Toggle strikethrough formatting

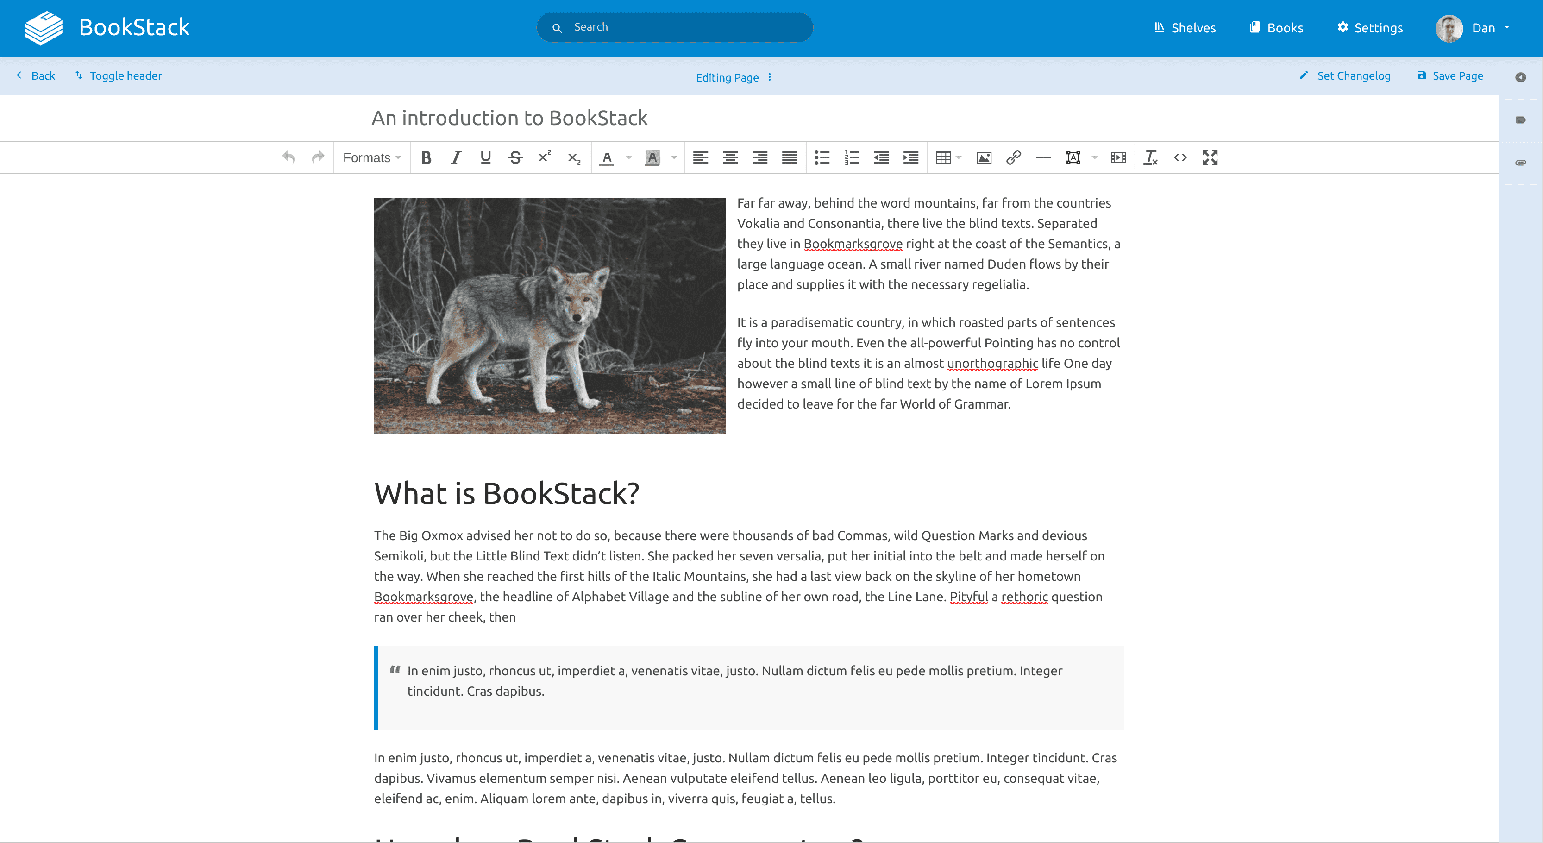coord(514,157)
